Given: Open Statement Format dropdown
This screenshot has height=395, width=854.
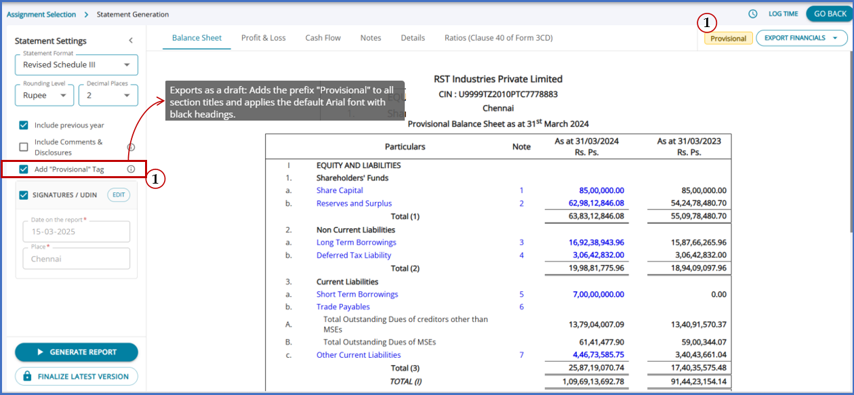Looking at the screenshot, I should click(77, 65).
